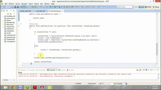This screenshot has height=90, width=161.
Task: Close the MainActivity.java tab
Action: 62,11
